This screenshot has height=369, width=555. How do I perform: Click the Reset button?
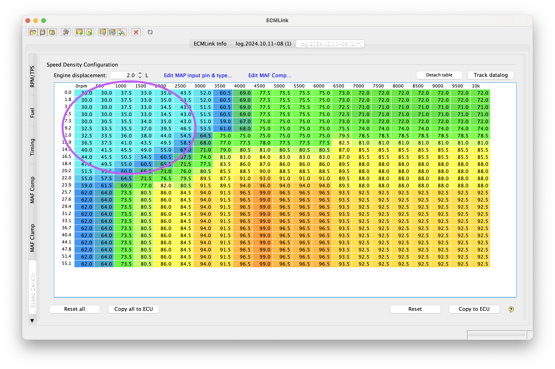click(415, 309)
